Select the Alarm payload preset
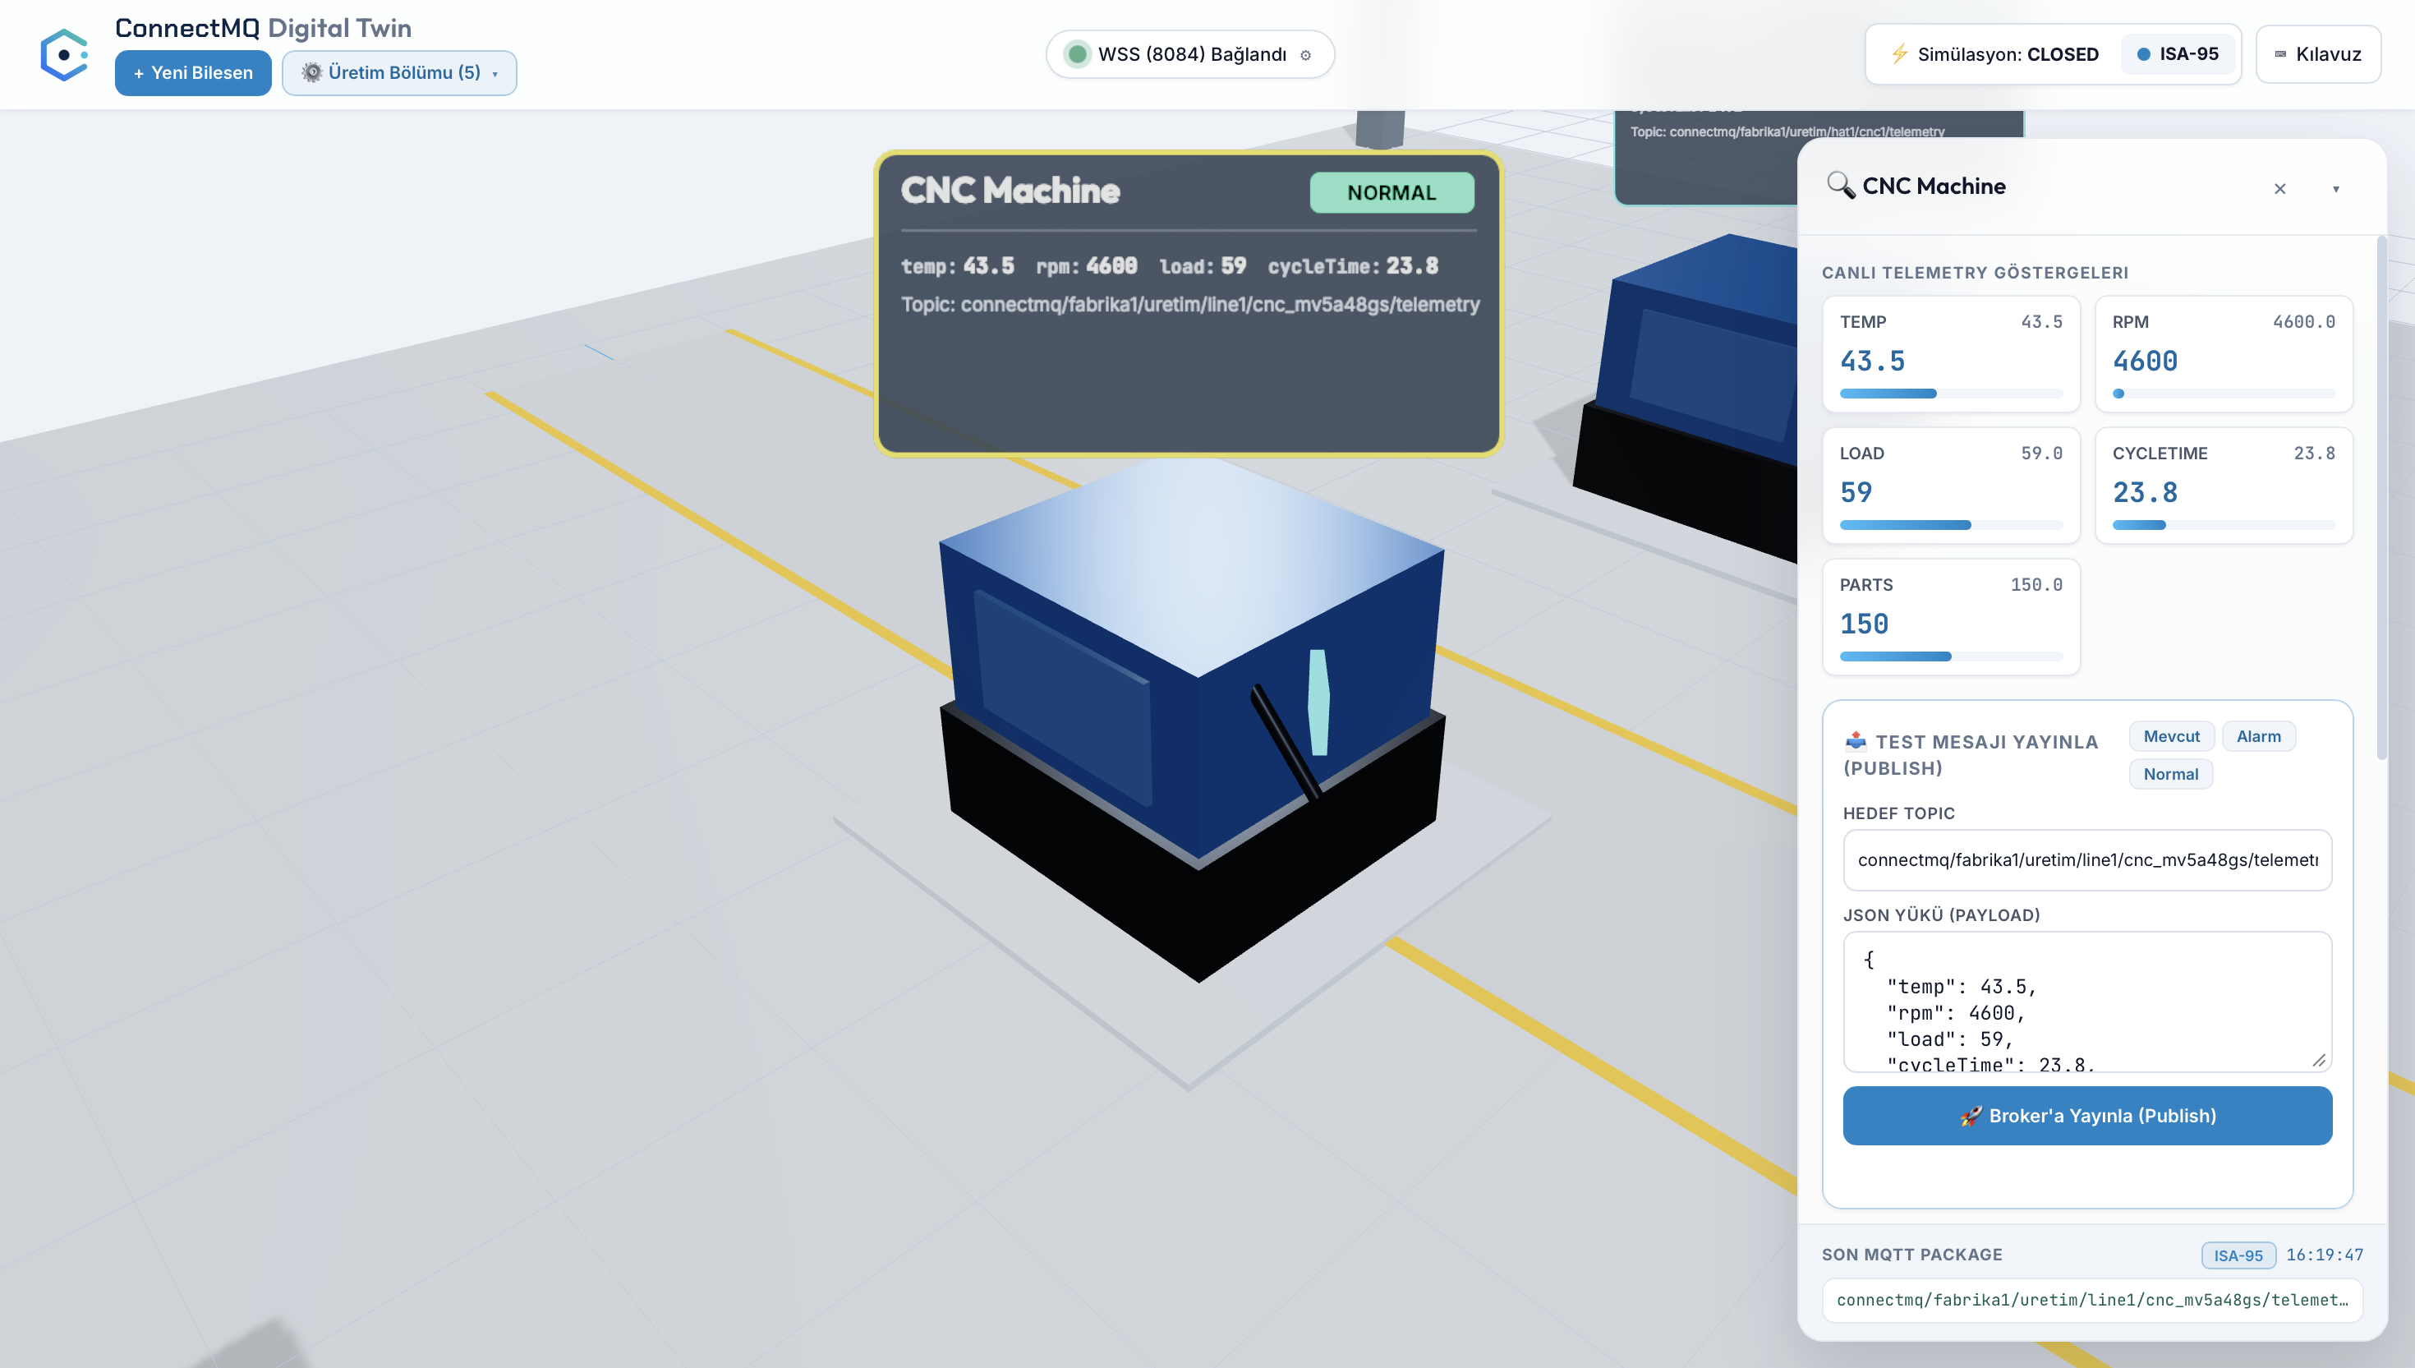This screenshot has width=2415, height=1368. coord(2258,735)
